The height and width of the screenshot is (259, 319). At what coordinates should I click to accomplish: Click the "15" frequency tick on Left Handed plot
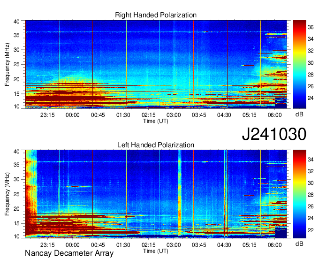(16, 224)
